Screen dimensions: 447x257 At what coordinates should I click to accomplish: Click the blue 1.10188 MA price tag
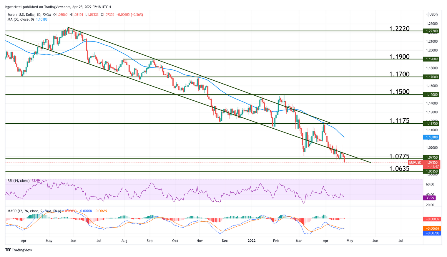click(431, 137)
